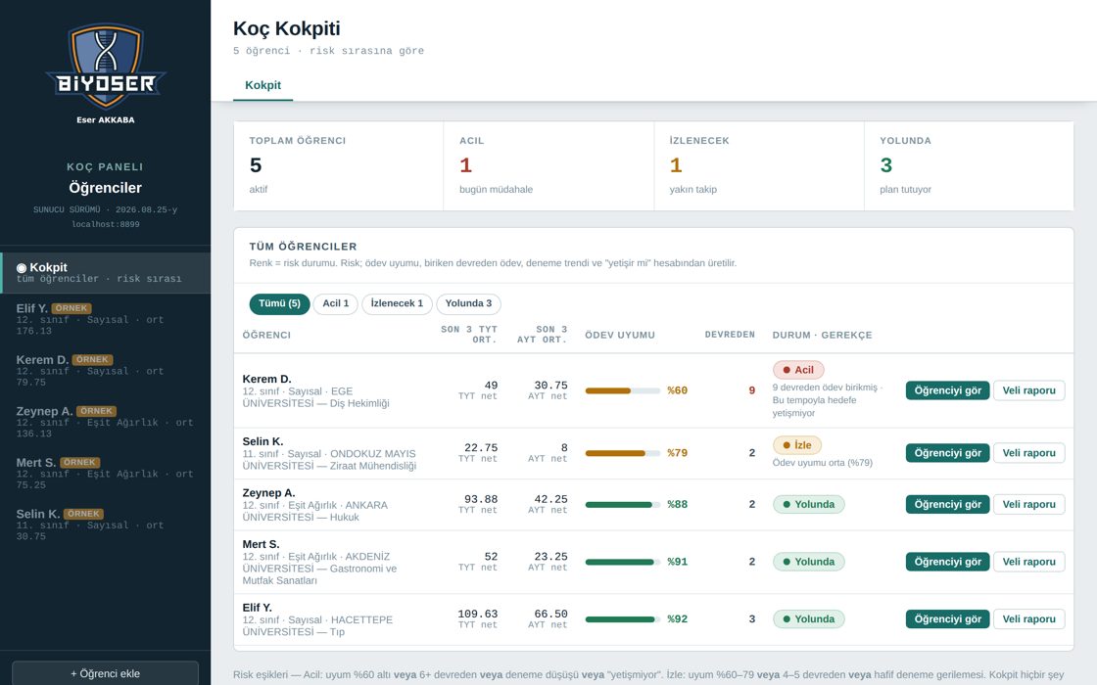Screen dimensions: 1097x685
Task: Filter students by Acil 1
Action: pyautogui.click(x=336, y=303)
